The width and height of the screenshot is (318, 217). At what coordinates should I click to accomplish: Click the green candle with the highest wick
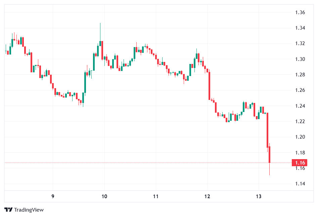click(100, 43)
